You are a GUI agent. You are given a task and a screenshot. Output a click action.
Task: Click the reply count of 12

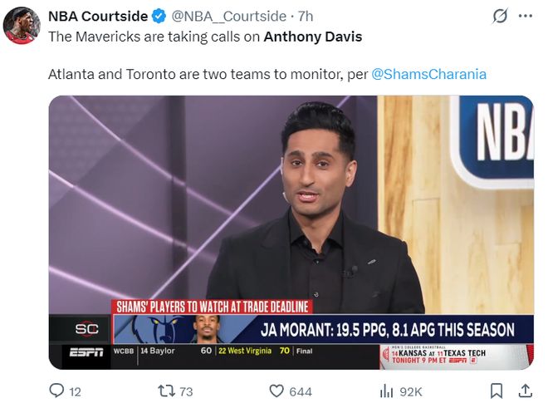(75, 392)
